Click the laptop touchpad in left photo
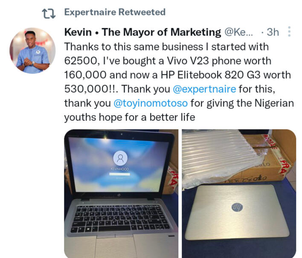This screenshot has width=302, height=258. (115, 247)
